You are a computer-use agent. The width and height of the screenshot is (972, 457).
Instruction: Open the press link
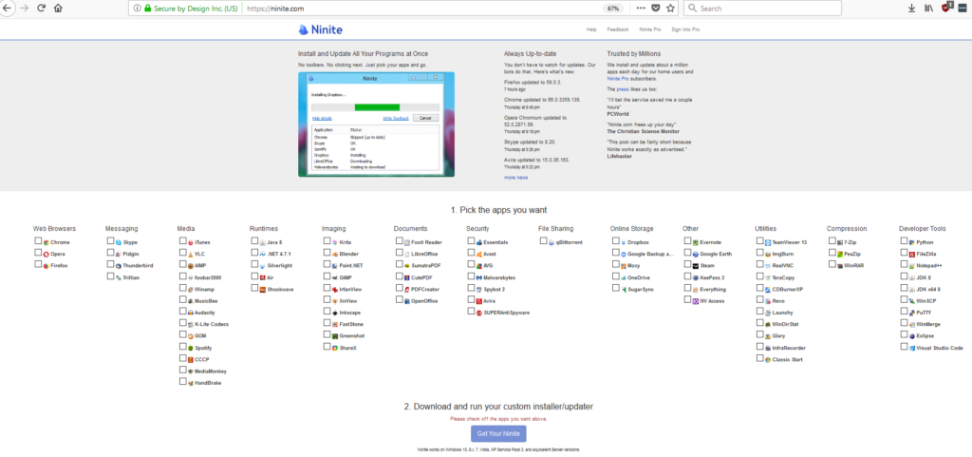coord(622,89)
